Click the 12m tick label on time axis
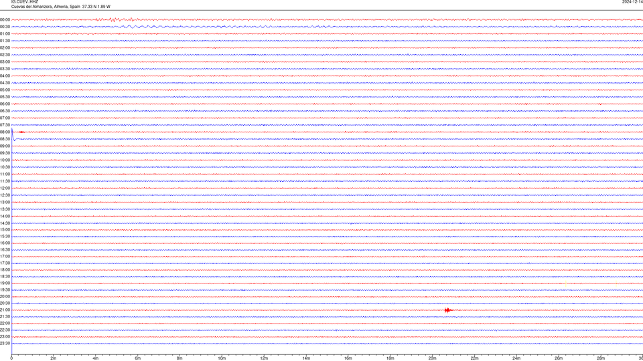The image size is (643, 361). coord(264,358)
